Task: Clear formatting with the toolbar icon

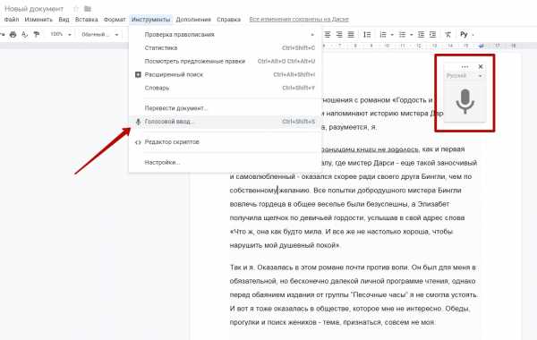Action: tap(448, 34)
